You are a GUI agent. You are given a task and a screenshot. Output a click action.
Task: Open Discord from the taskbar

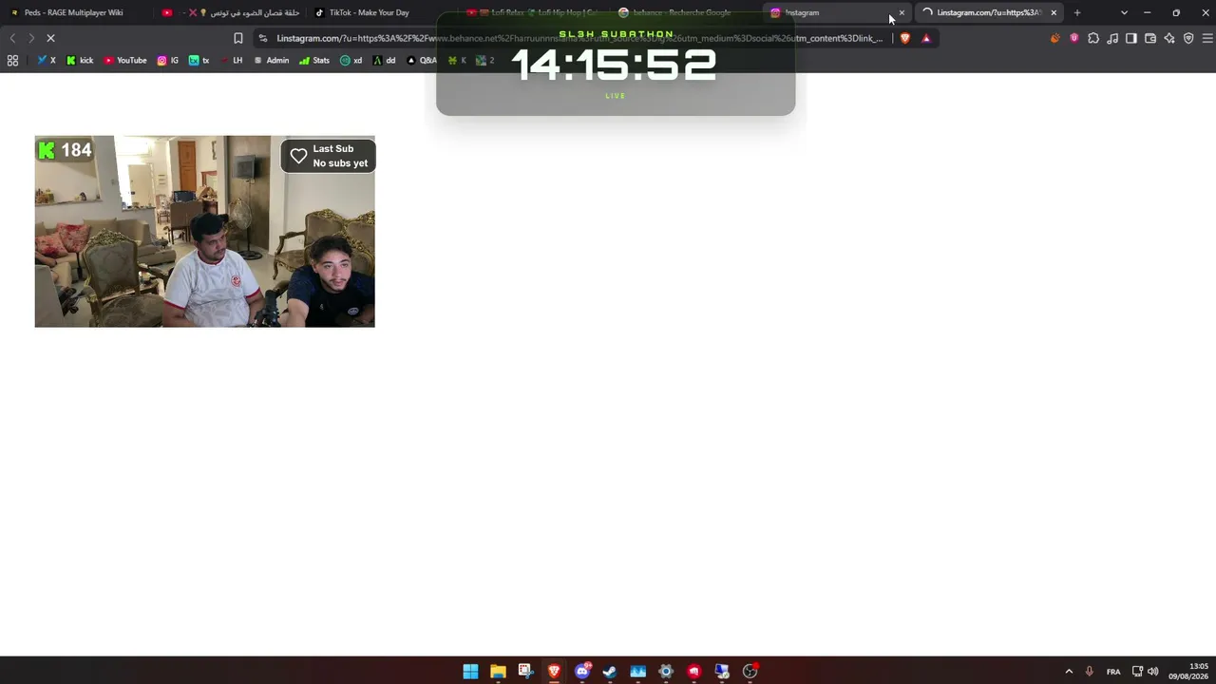point(582,672)
